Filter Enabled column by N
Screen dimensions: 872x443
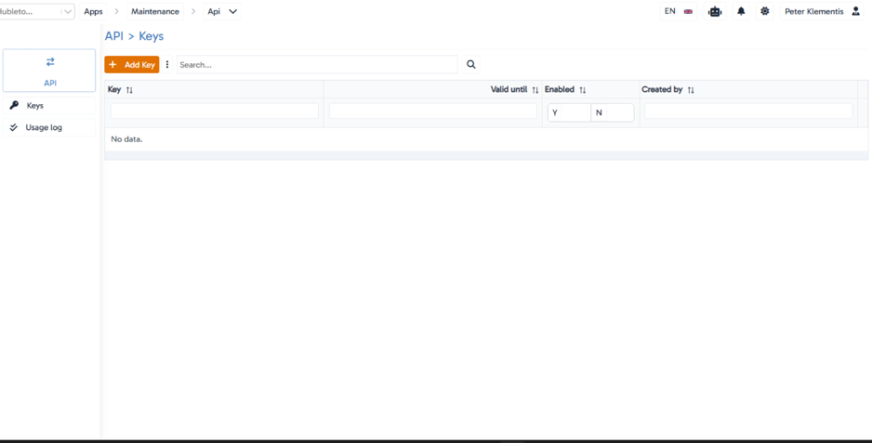point(613,112)
